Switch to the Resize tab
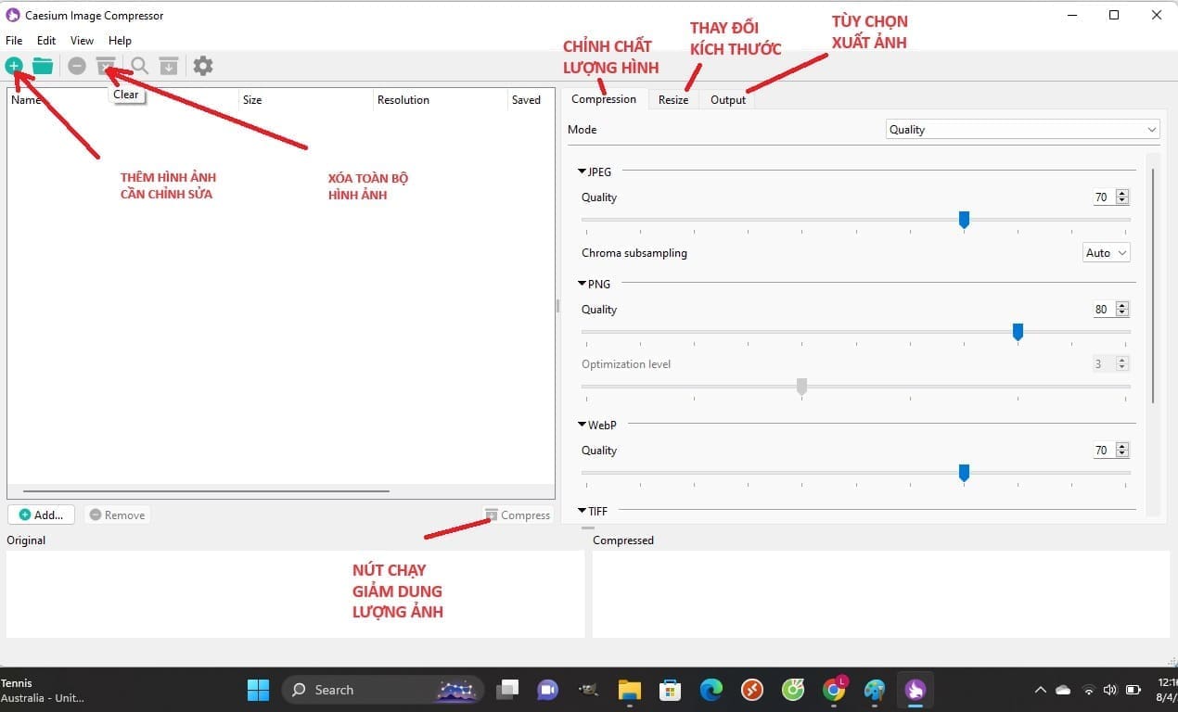This screenshot has width=1178, height=712. [673, 100]
